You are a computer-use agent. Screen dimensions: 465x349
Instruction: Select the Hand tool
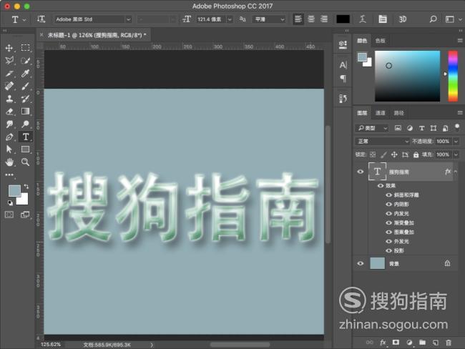coord(9,162)
